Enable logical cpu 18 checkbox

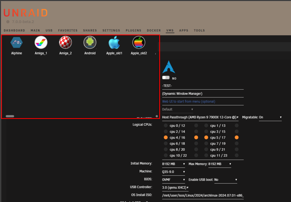pos(196,143)
